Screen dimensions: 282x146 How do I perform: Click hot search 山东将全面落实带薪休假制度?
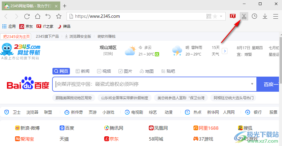coord(125,98)
